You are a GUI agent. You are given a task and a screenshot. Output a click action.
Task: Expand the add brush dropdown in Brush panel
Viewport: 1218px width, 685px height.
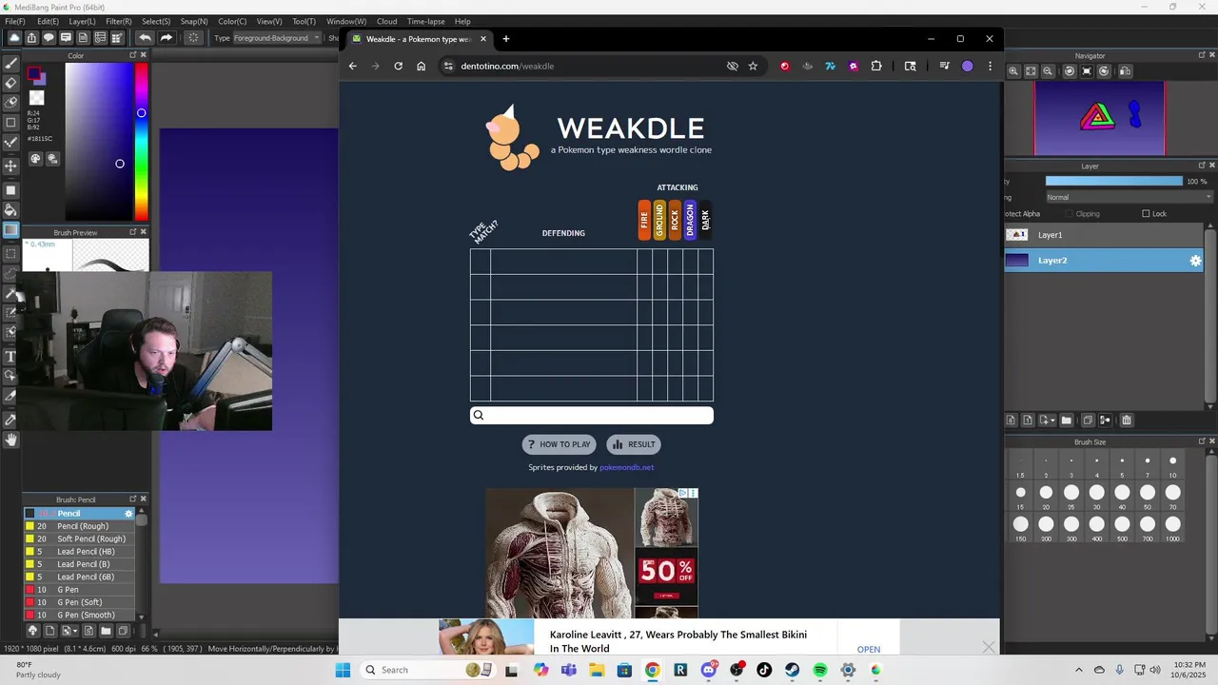pyautogui.click(x=74, y=631)
